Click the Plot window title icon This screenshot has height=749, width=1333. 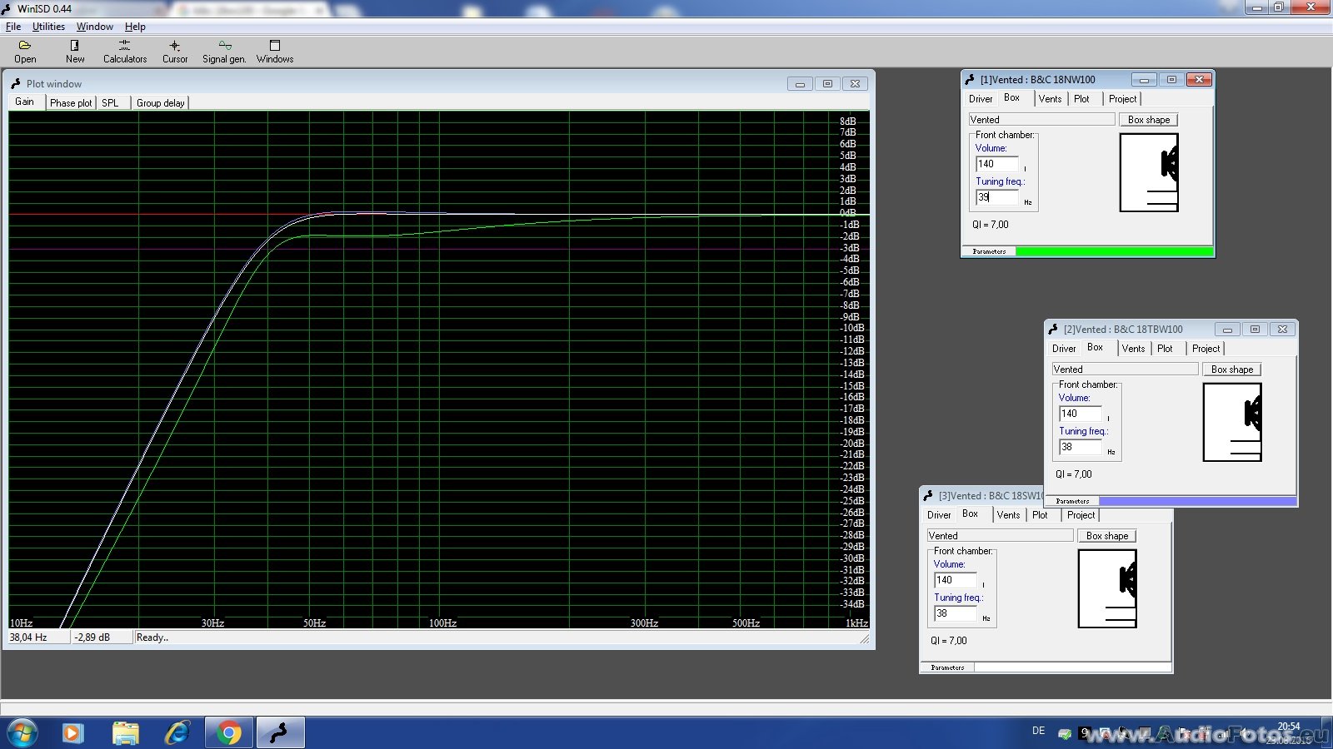point(16,83)
